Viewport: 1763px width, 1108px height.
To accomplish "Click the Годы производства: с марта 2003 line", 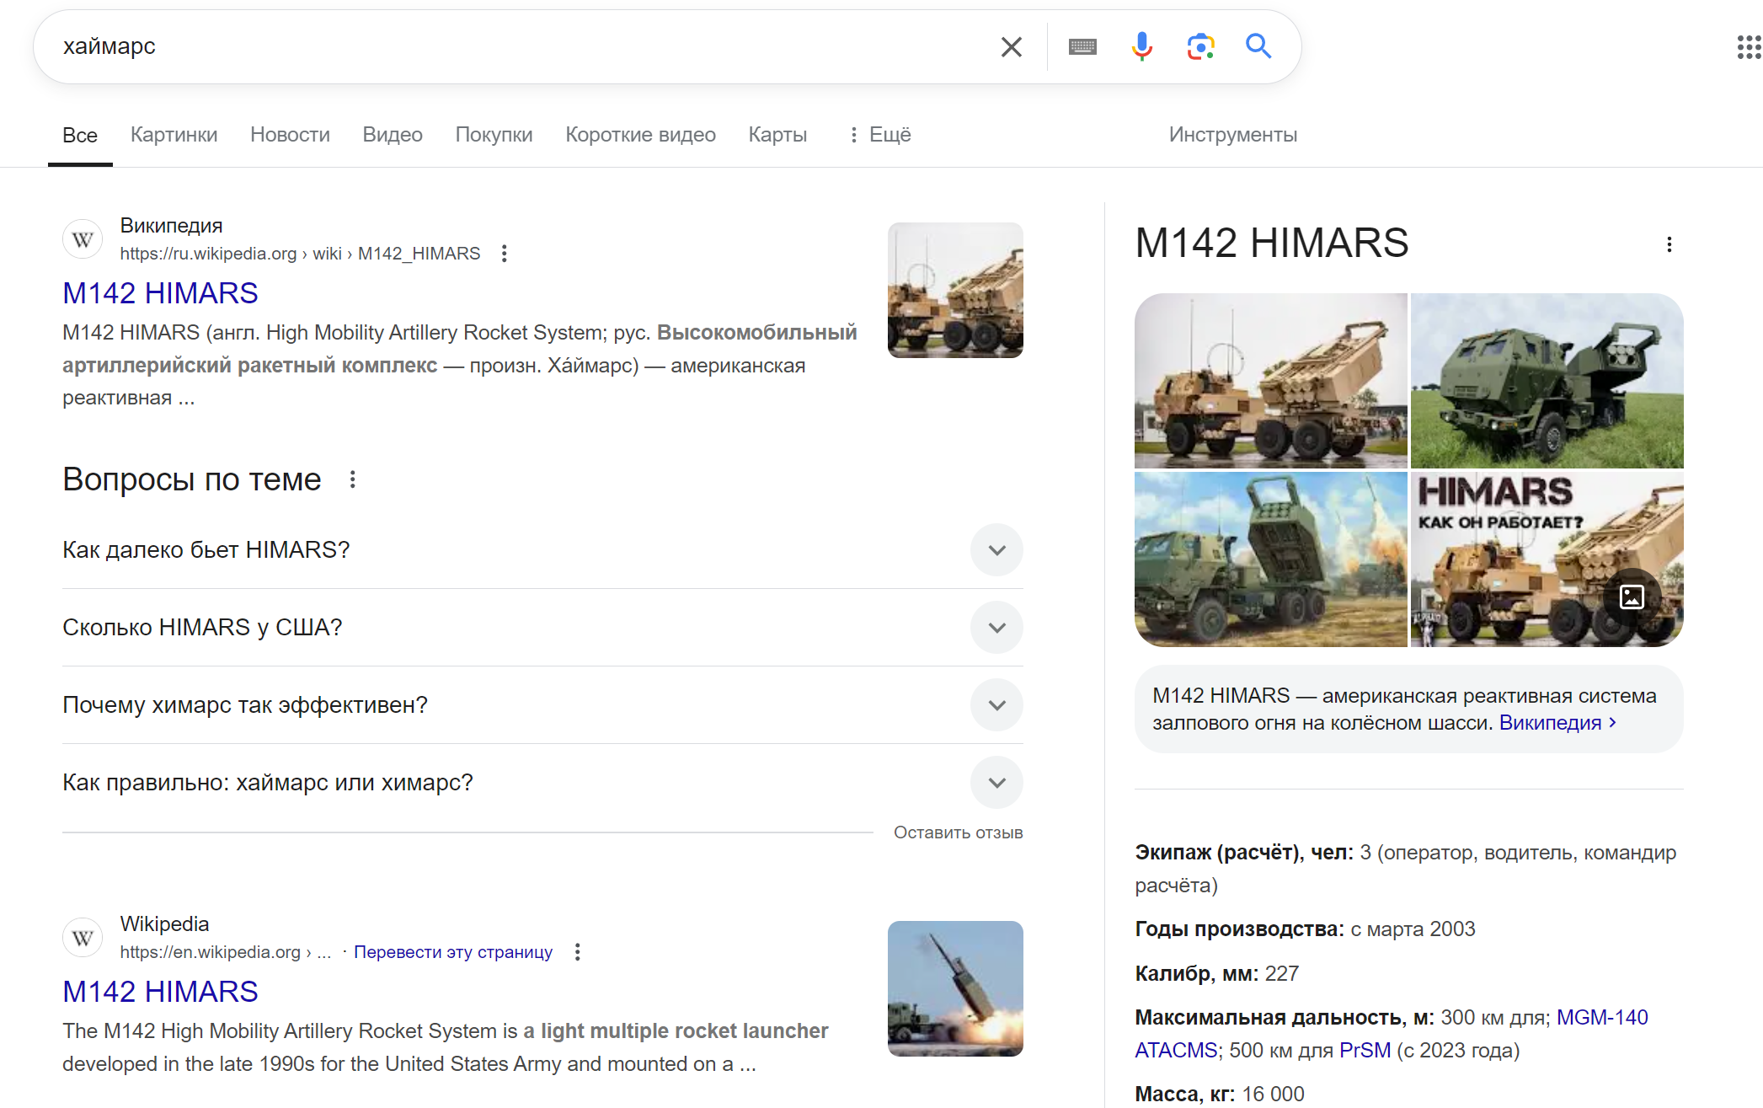I will [x=1305, y=929].
